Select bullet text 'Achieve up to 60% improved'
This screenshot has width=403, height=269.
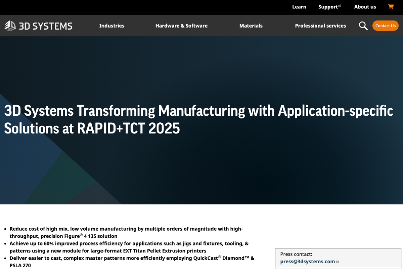[x=129, y=247]
